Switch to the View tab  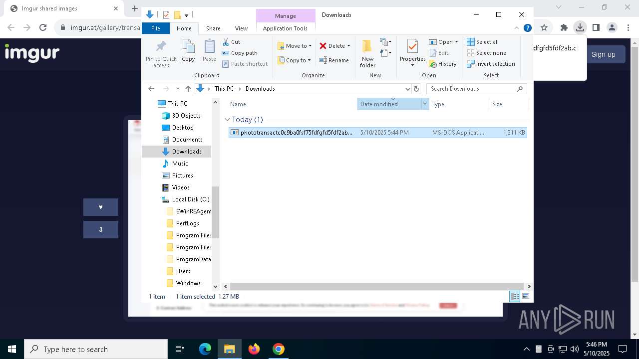(x=241, y=28)
